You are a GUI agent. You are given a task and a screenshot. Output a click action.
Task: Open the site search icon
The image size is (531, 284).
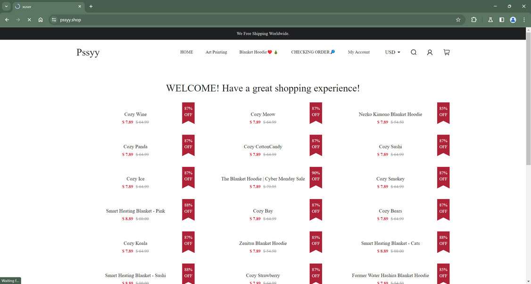click(x=414, y=52)
